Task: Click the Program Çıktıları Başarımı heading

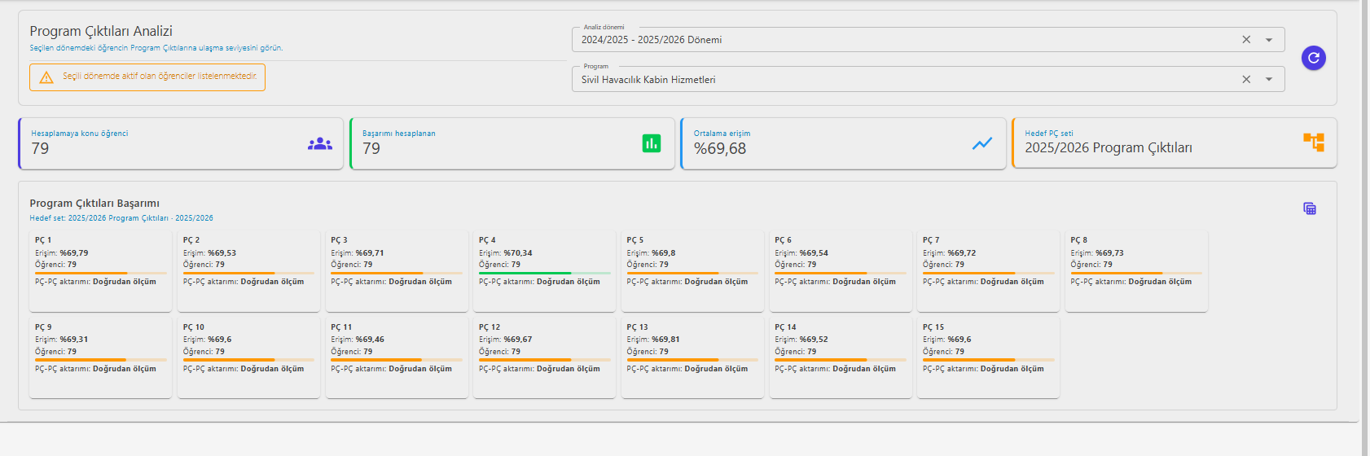Action: (x=94, y=204)
